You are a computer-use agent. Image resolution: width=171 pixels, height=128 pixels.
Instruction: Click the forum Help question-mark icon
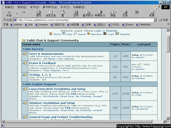[x=64, y=34]
